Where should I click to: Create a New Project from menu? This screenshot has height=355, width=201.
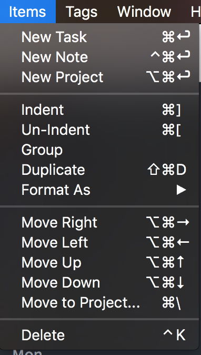pyautogui.click(x=99, y=77)
